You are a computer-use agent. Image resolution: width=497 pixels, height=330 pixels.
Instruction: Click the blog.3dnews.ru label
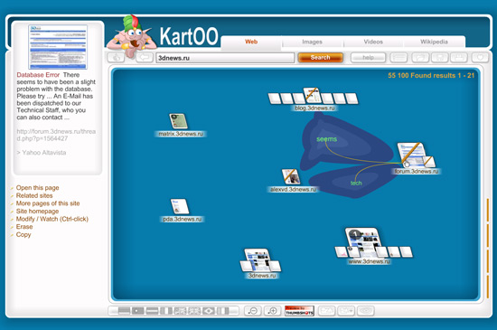(x=314, y=108)
